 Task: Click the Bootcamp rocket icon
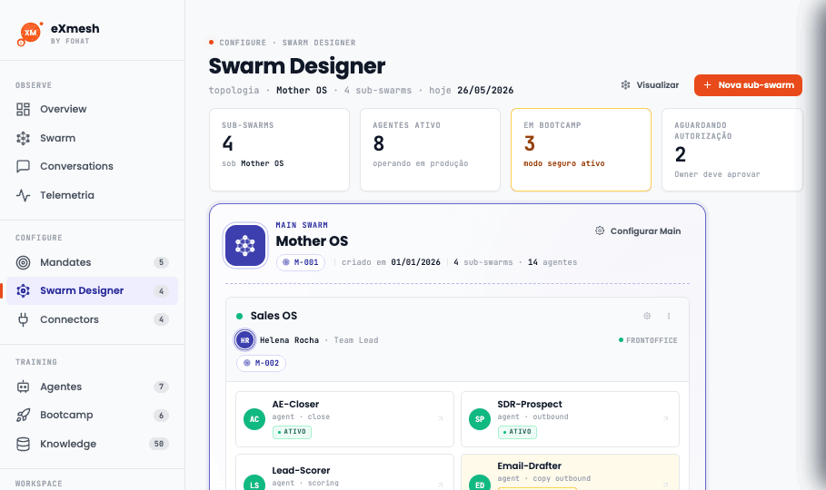[24, 416]
